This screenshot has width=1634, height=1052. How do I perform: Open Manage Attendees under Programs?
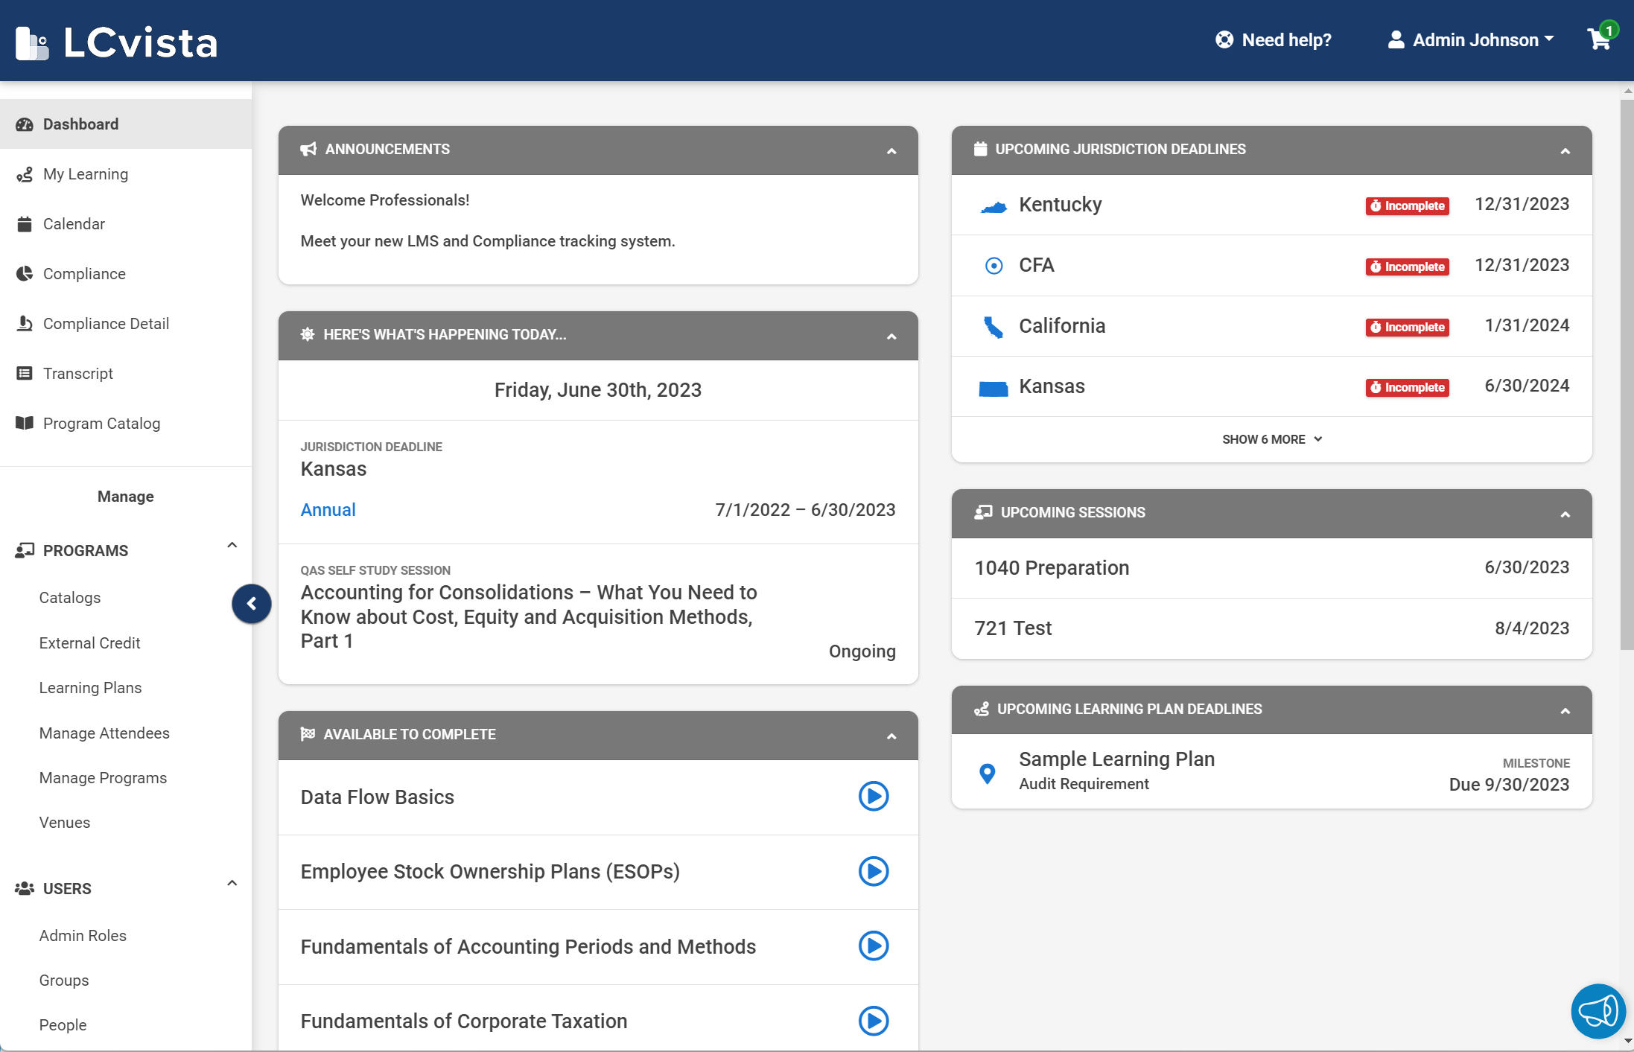(x=104, y=733)
